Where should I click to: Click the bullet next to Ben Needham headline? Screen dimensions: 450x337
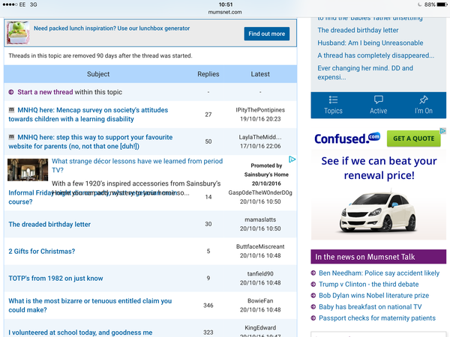[313, 273]
